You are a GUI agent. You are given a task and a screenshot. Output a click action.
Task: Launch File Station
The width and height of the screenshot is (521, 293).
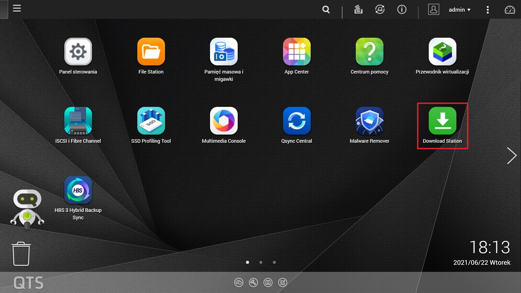point(151,52)
